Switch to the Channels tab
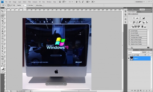This screenshot has width=153, height=92. pyautogui.click(x=136, y=50)
